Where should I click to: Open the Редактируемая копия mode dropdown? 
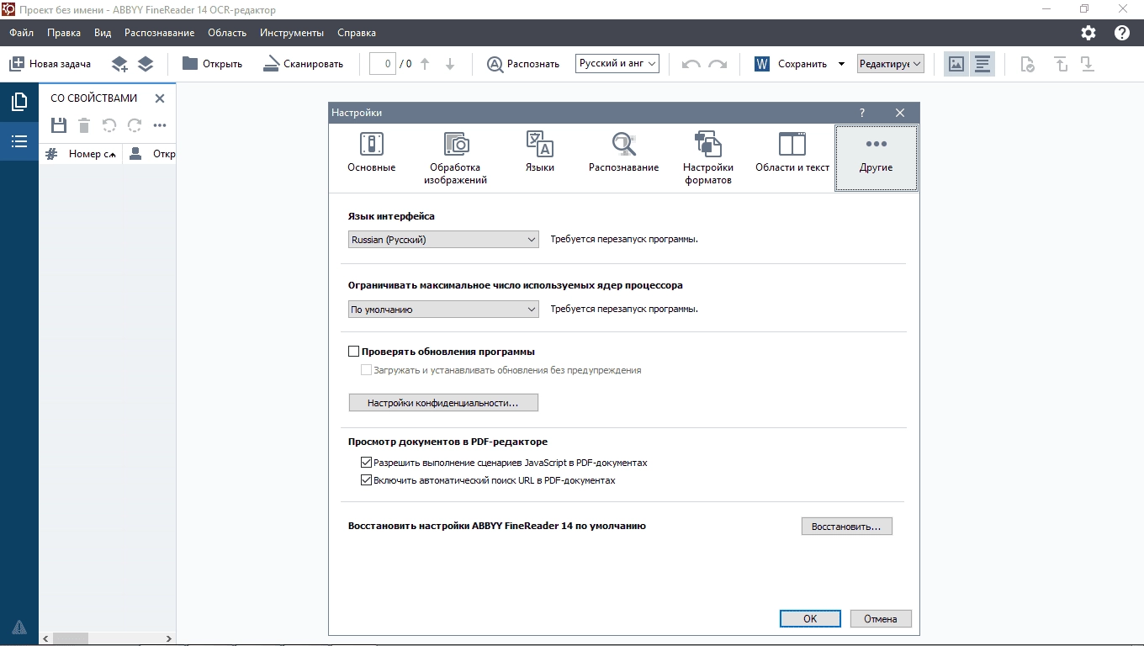point(891,64)
